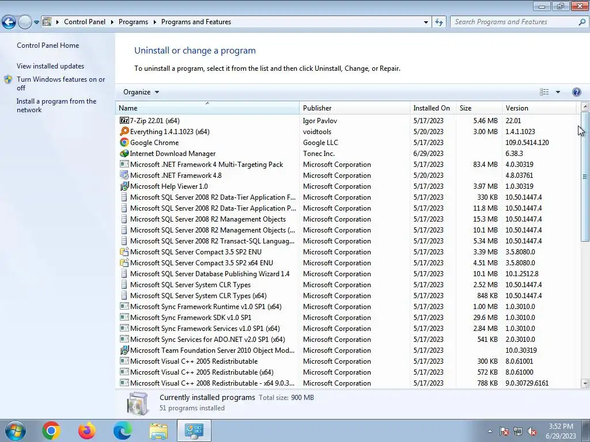Click the Tonec Inc. publisher cell

pos(319,153)
